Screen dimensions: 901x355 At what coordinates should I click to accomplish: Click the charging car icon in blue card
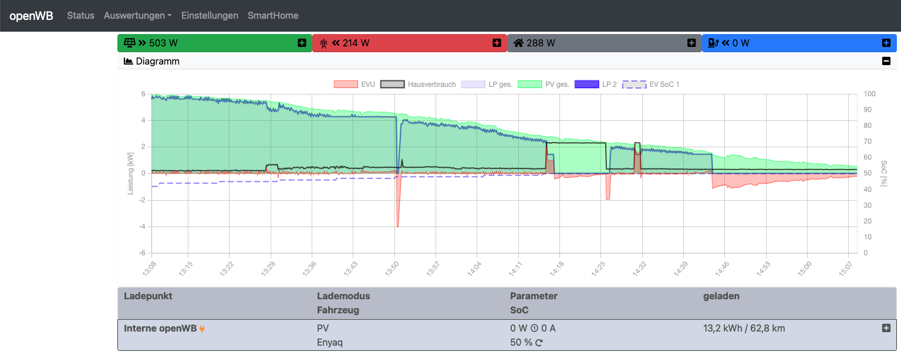(x=713, y=43)
